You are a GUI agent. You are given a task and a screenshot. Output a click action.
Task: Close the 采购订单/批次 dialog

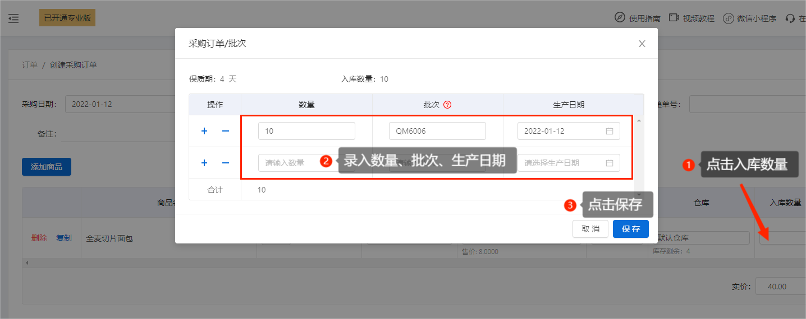[x=642, y=44]
